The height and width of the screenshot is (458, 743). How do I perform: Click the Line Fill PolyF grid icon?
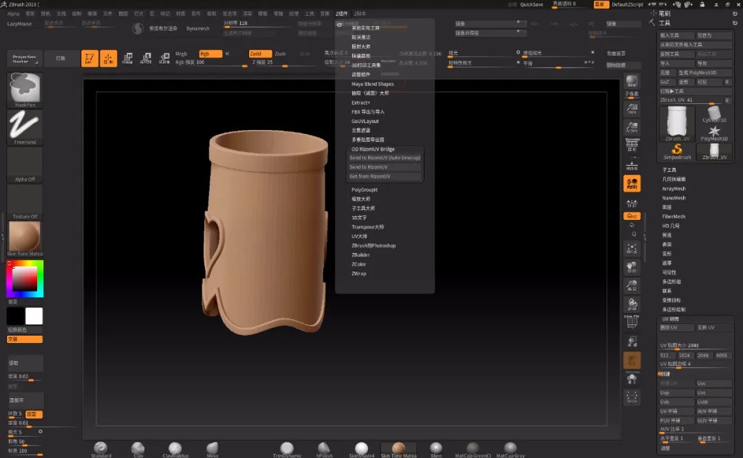tap(632, 322)
